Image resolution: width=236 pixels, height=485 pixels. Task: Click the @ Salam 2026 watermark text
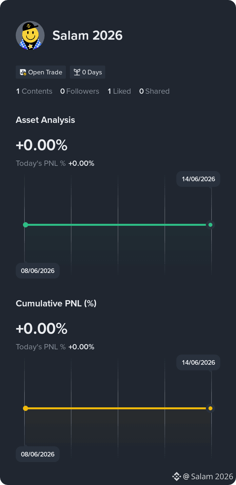(208, 476)
